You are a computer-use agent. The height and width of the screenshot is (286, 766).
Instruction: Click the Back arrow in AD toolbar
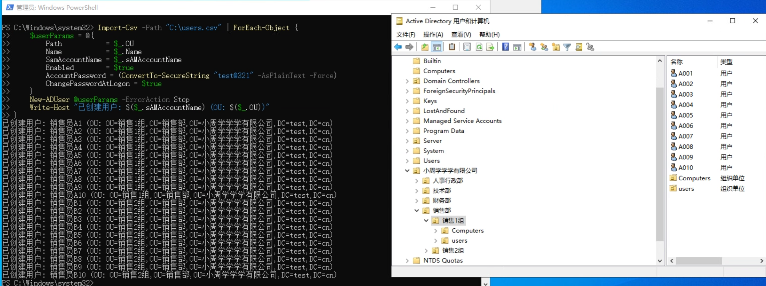point(398,47)
